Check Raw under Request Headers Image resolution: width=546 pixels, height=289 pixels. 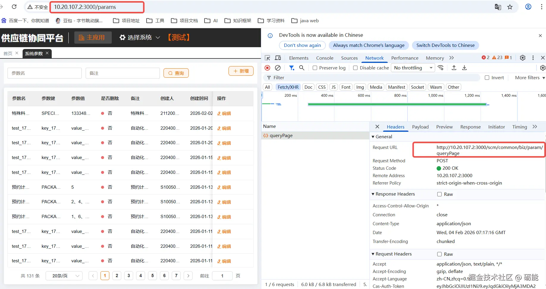pyautogui.click(x=439, y=254)
